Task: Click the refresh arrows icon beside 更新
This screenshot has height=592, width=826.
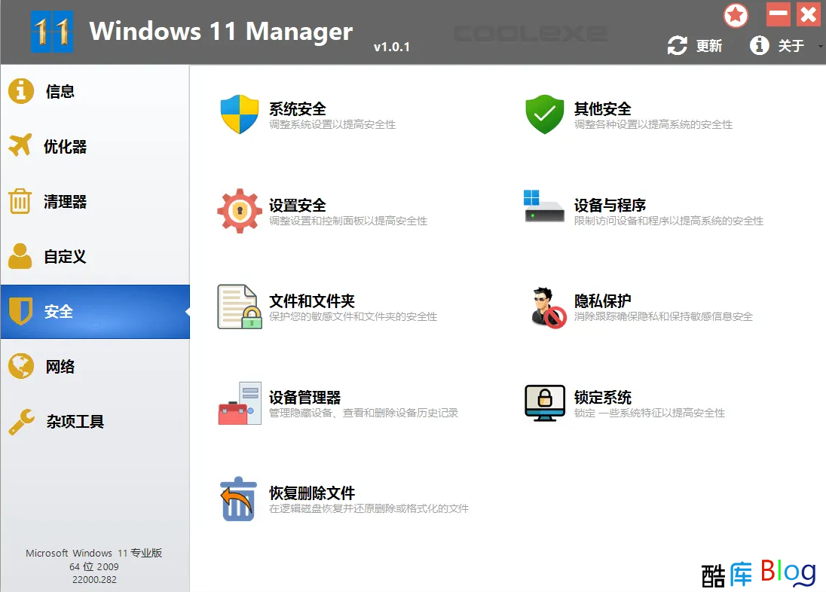Action: coord(677,45)
